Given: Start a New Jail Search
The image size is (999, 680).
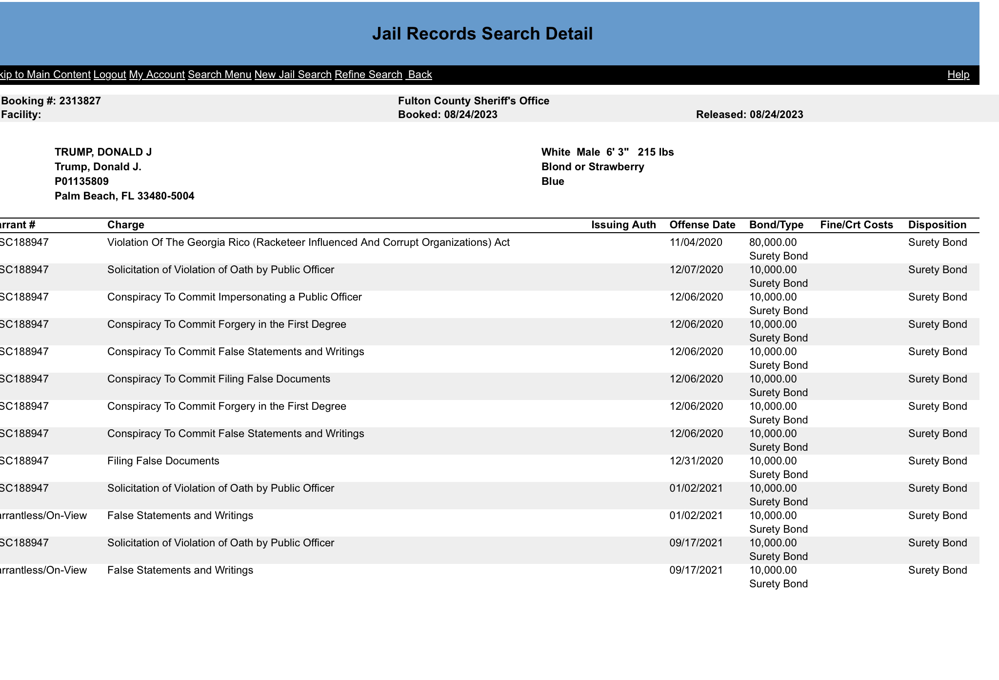Looking at the screenshot, I should 293,75.
